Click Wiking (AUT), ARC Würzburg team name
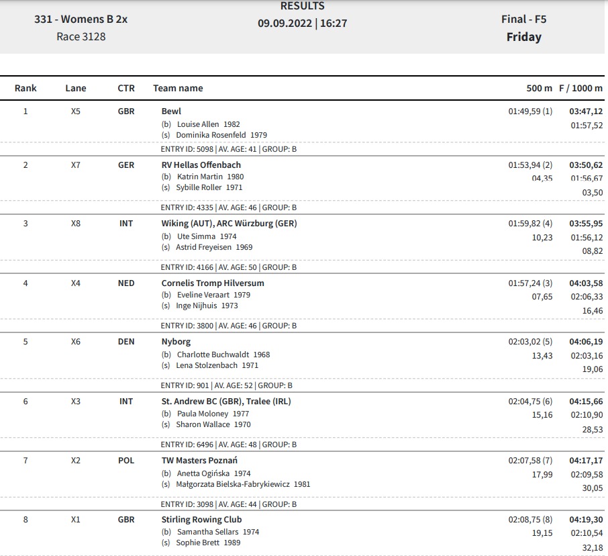 tap(229, 224)
